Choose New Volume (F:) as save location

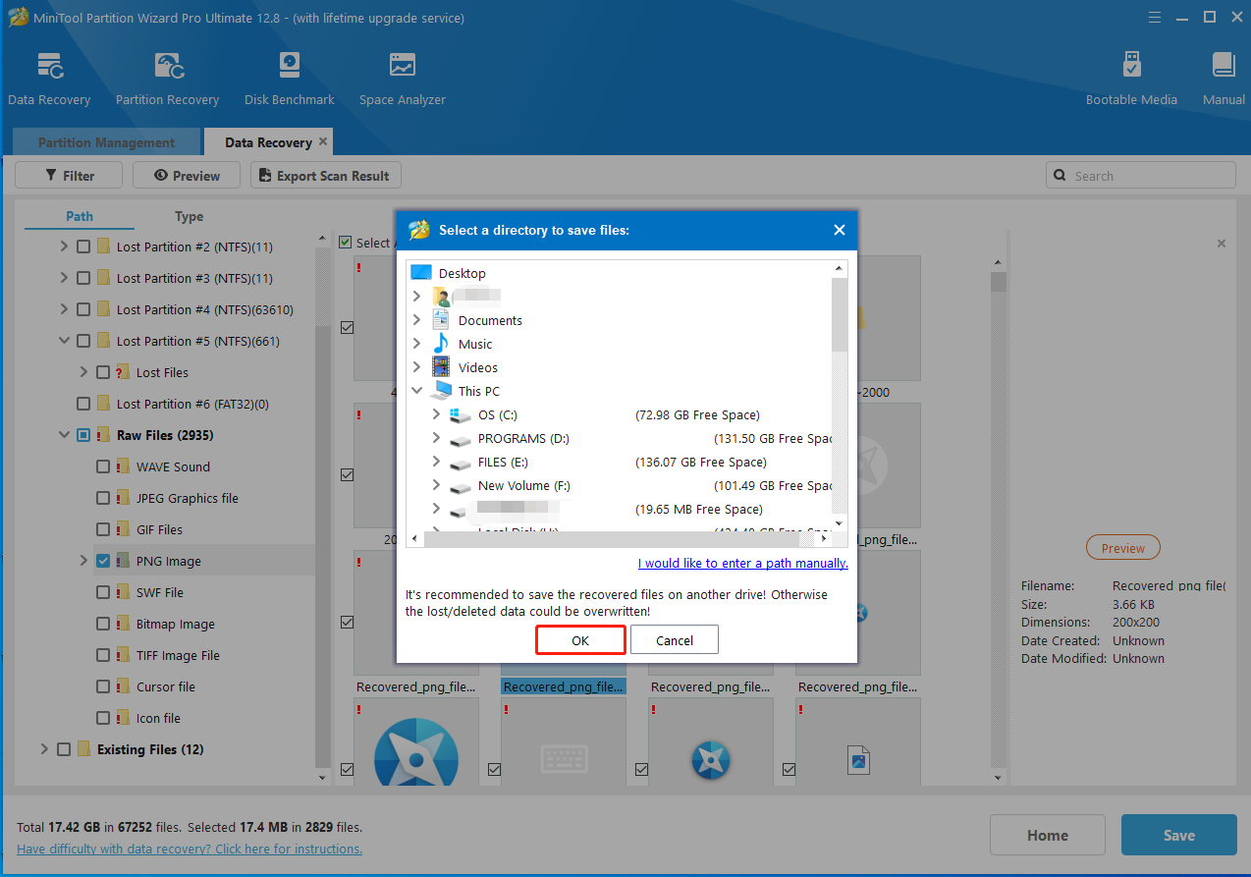523,485
